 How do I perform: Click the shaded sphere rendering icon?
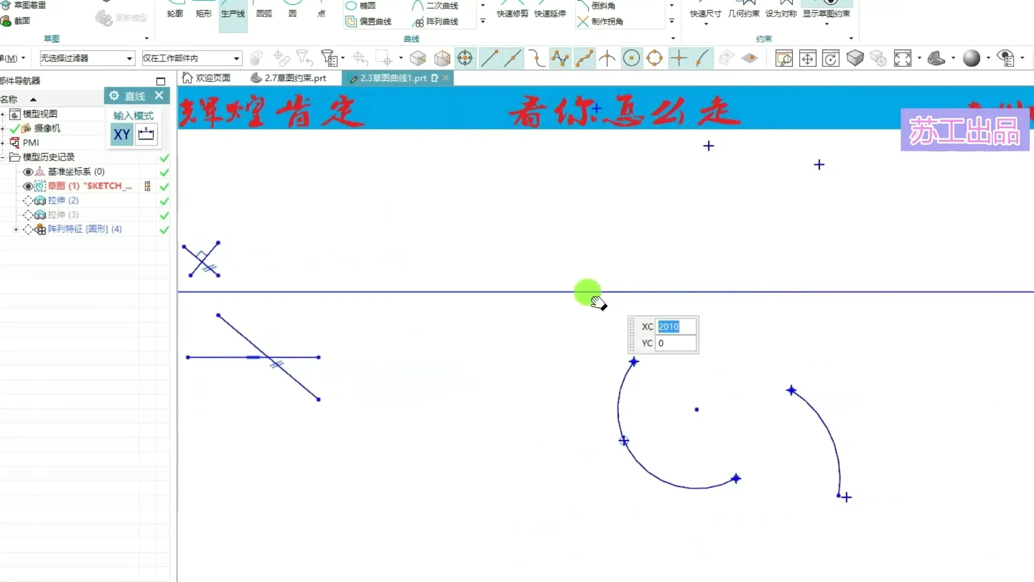[971, 58]
